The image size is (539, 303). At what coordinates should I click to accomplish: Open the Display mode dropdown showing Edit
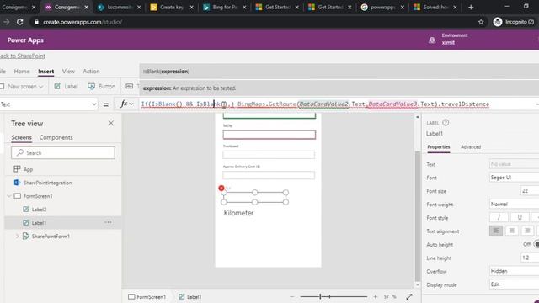515,284
